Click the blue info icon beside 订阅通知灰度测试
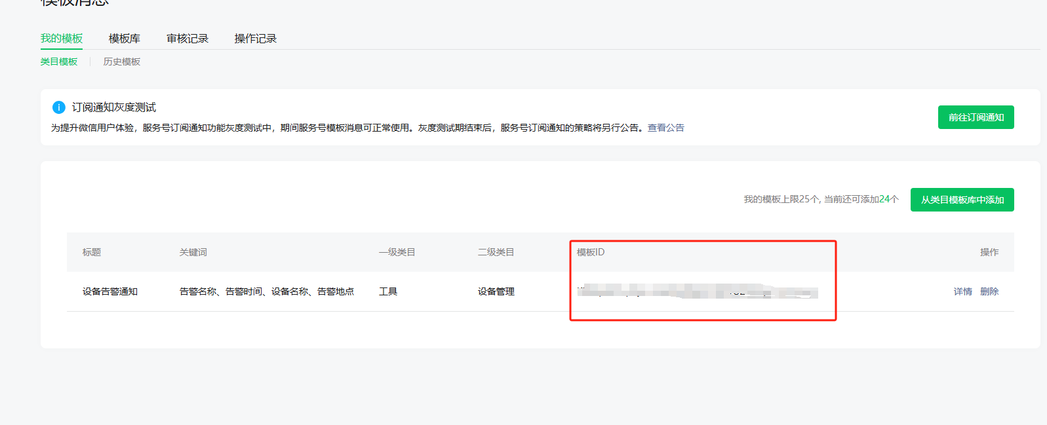Screen dimensions: 1047x425 click(x=58, y=107)
